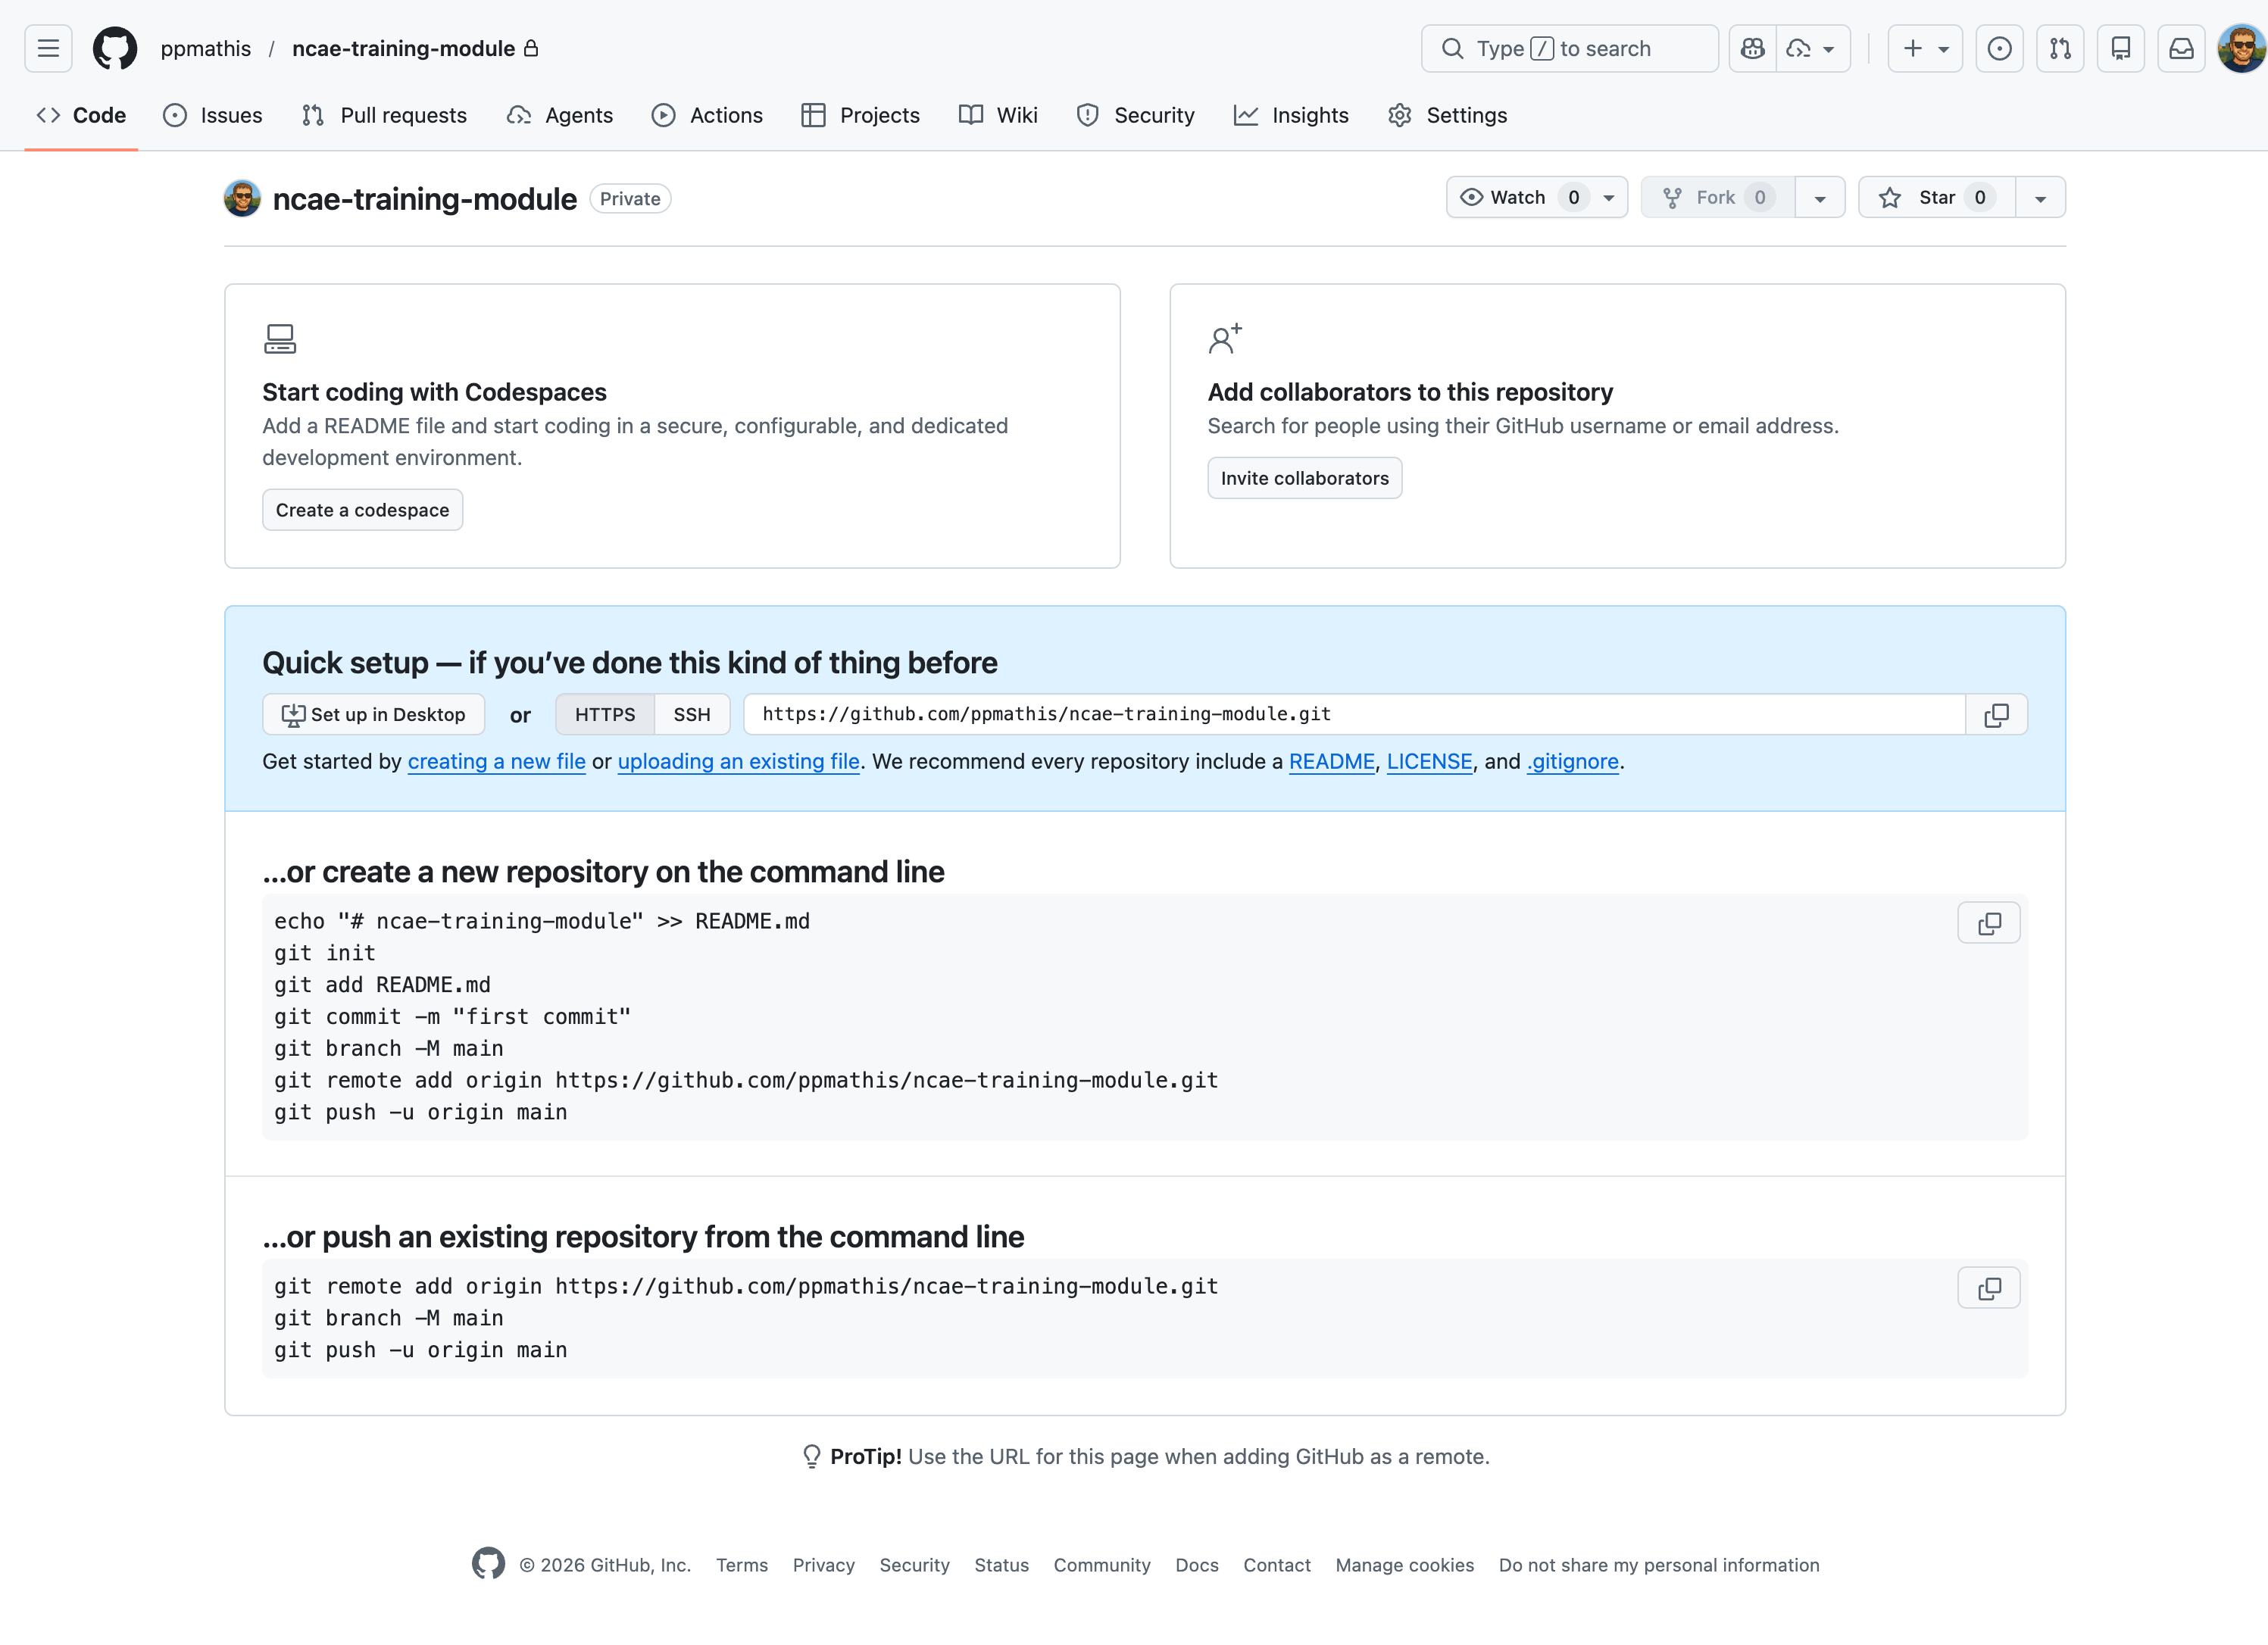The width and height of the screenshot is (2268, 1645).
Task: Open the ppmathis owner link
Action: (206, 48)
